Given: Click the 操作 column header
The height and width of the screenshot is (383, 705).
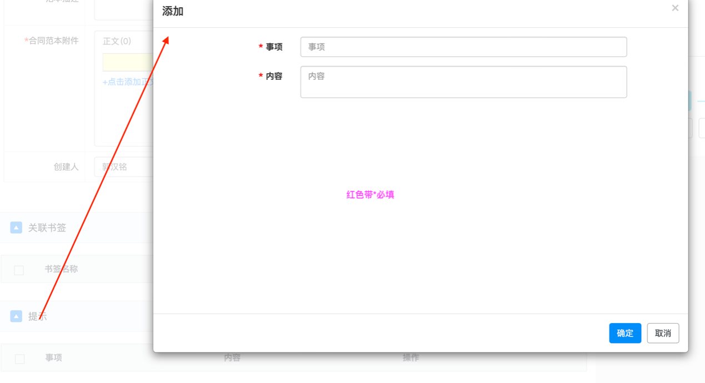Looking at the screenshot, I should [411, 358].
